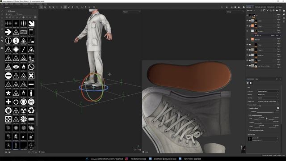Pick the white diamond sign alpha
The height and width of the screenshot is (161, 286).
16,50
